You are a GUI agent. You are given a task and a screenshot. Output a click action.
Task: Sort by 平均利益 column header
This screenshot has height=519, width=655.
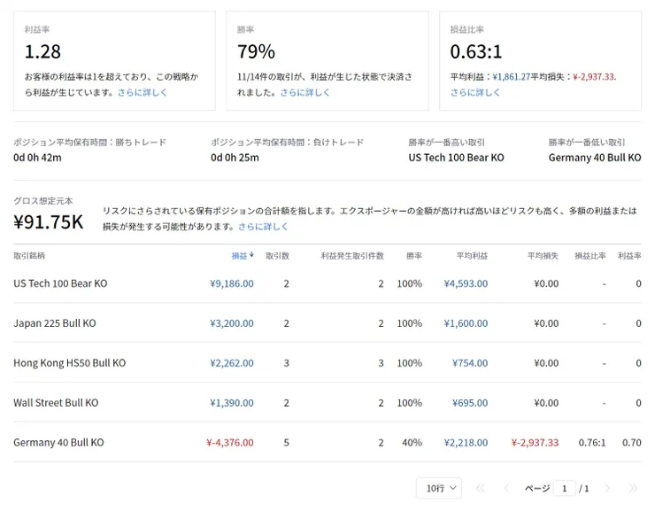pyautogui.click(x=472, y=256)
